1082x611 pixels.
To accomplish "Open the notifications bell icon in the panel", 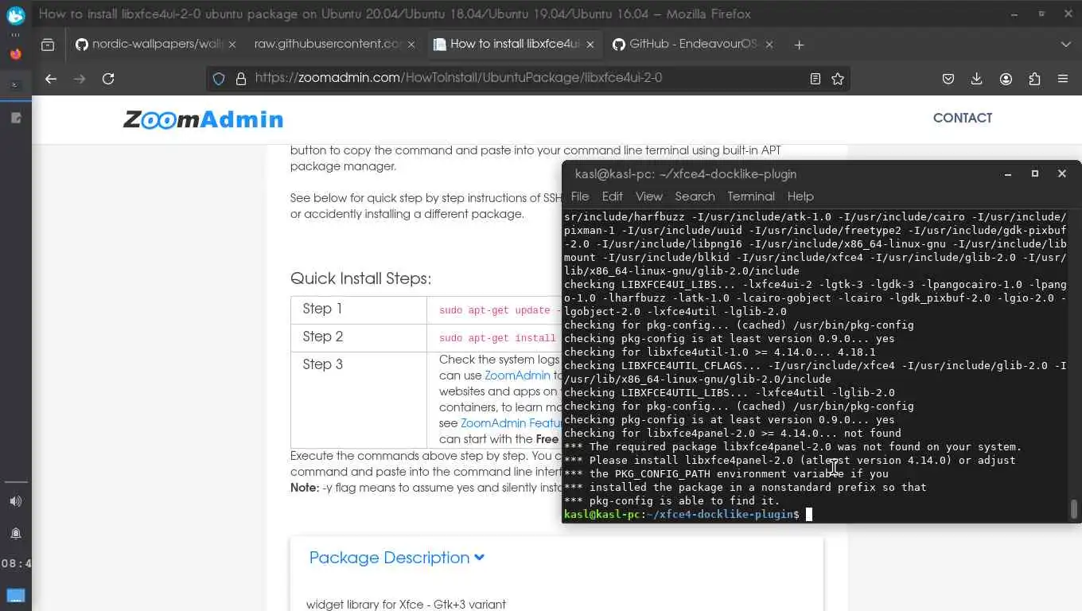I will click(x=16, y=533).
